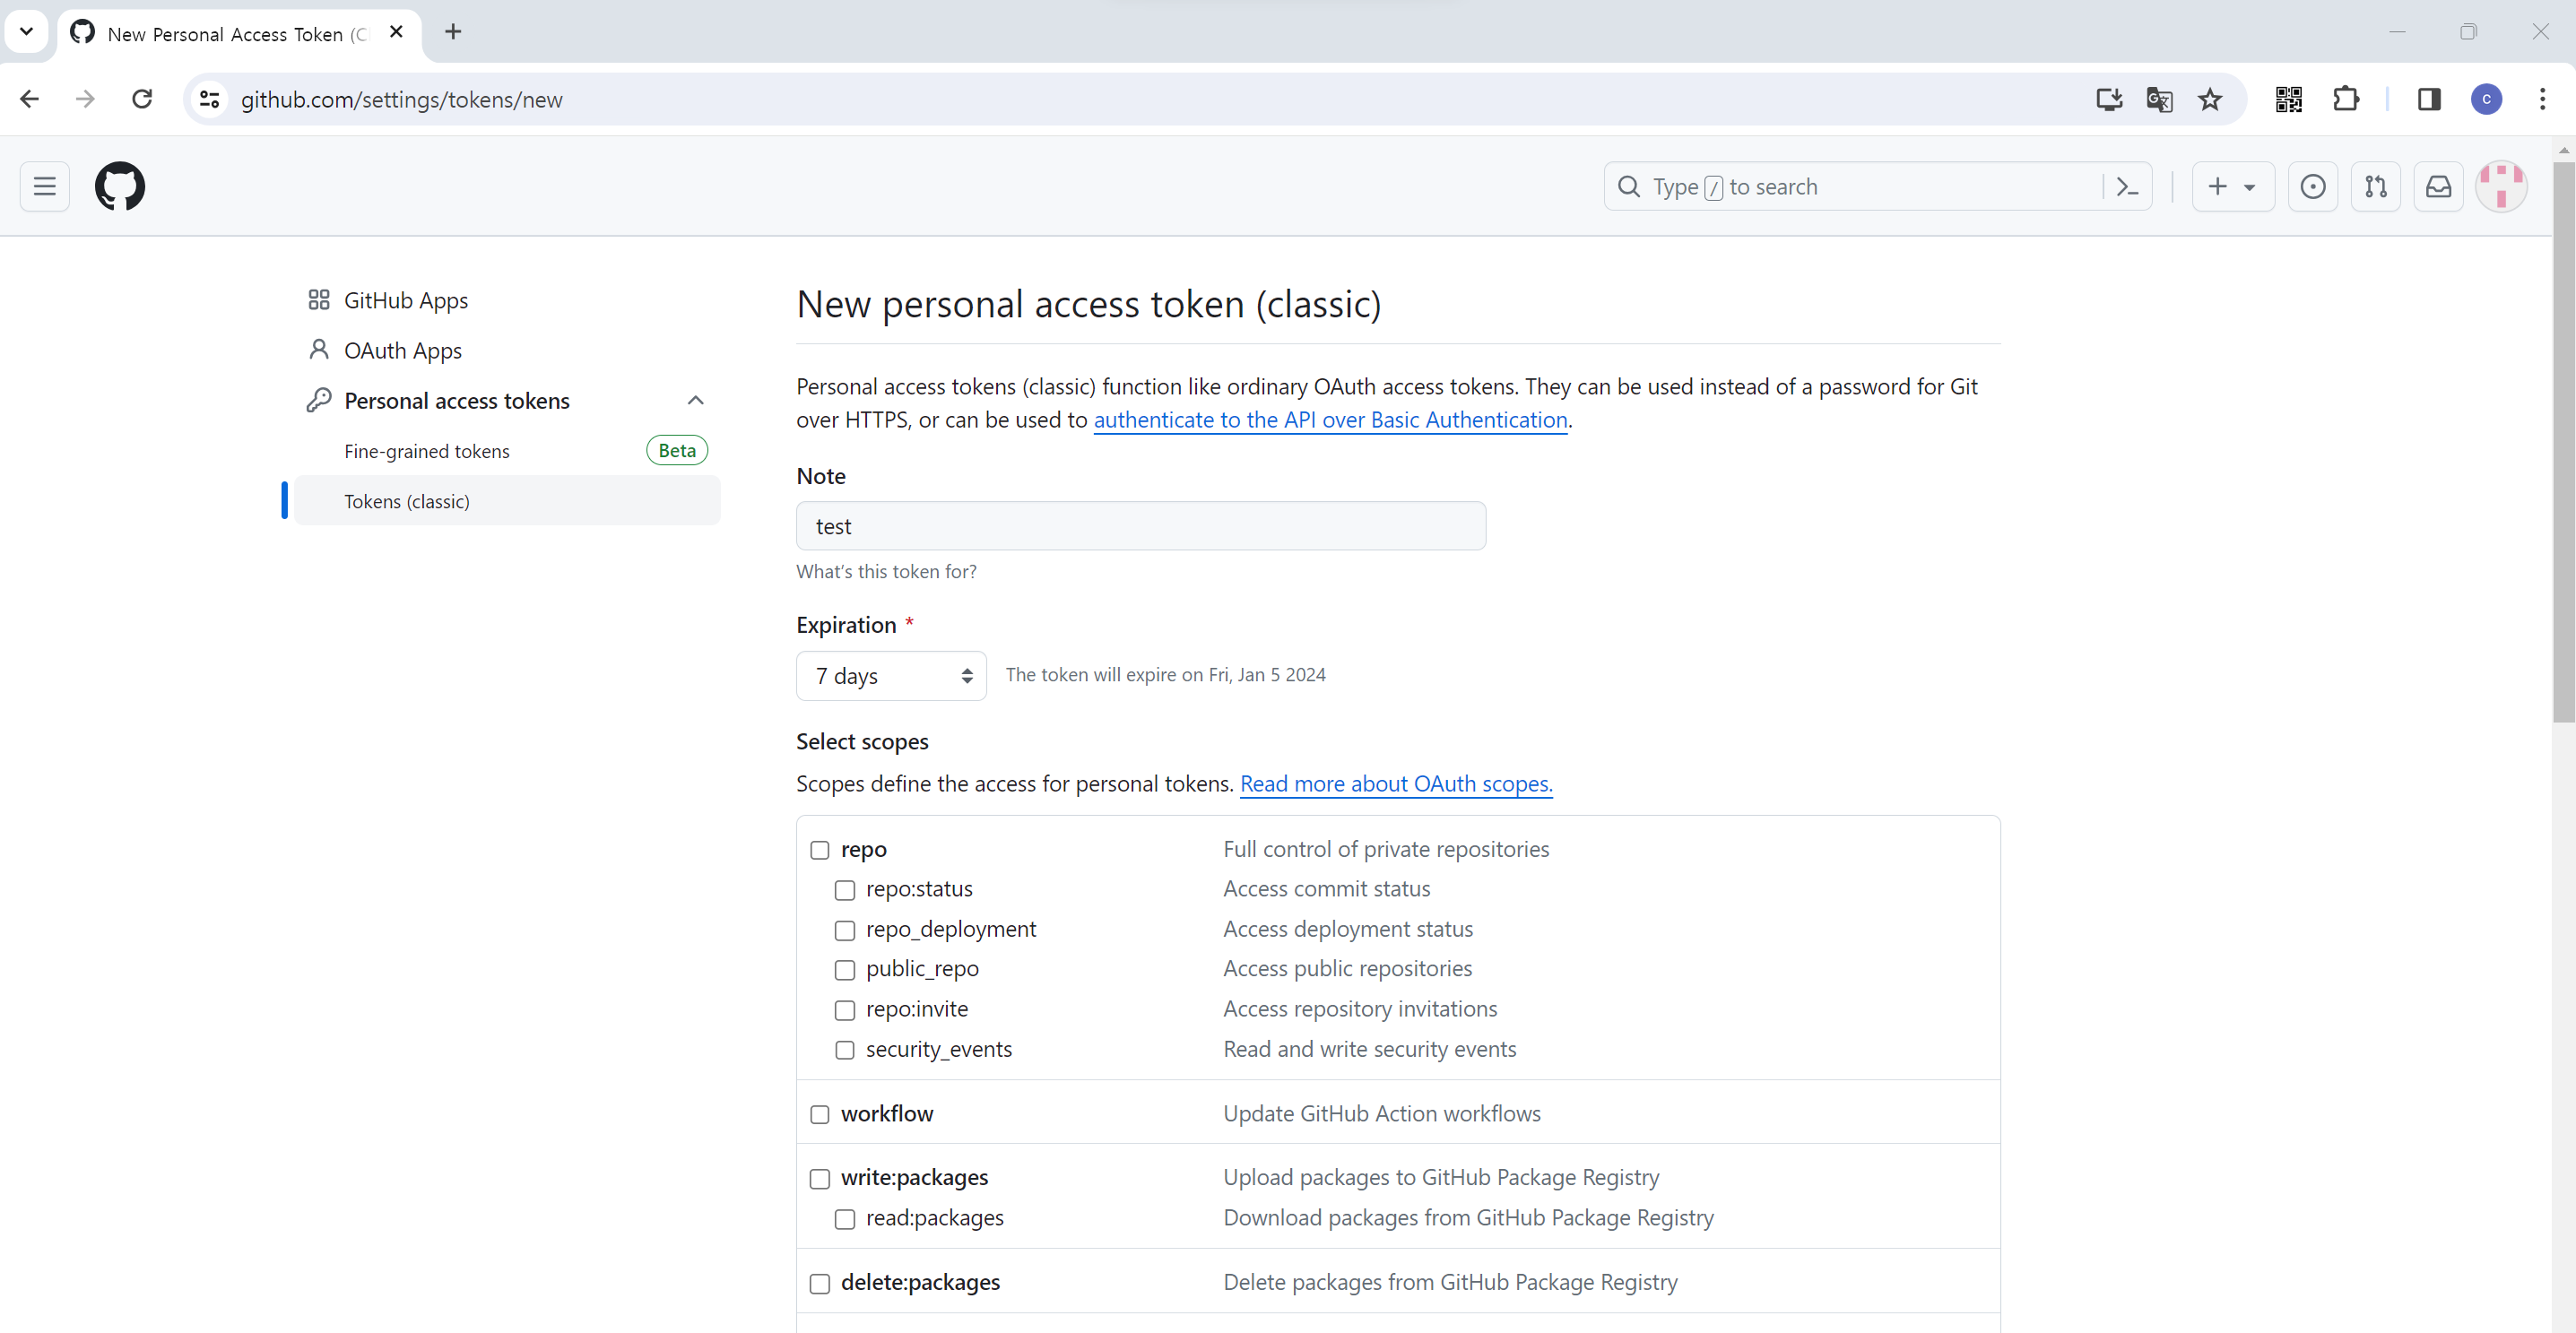Open the GitHub hamburger navigation menu
This screenshot has width=2576, height=1333.
click(44, 186)
